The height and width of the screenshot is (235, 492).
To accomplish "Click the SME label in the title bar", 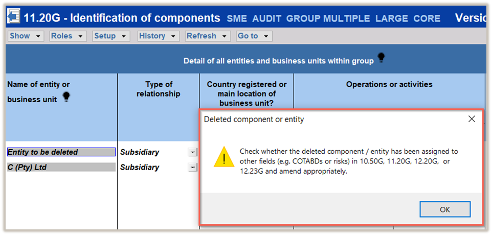I will [237, 19].
